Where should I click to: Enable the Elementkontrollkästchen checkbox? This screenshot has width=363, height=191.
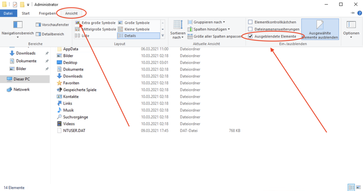point(250,22)
